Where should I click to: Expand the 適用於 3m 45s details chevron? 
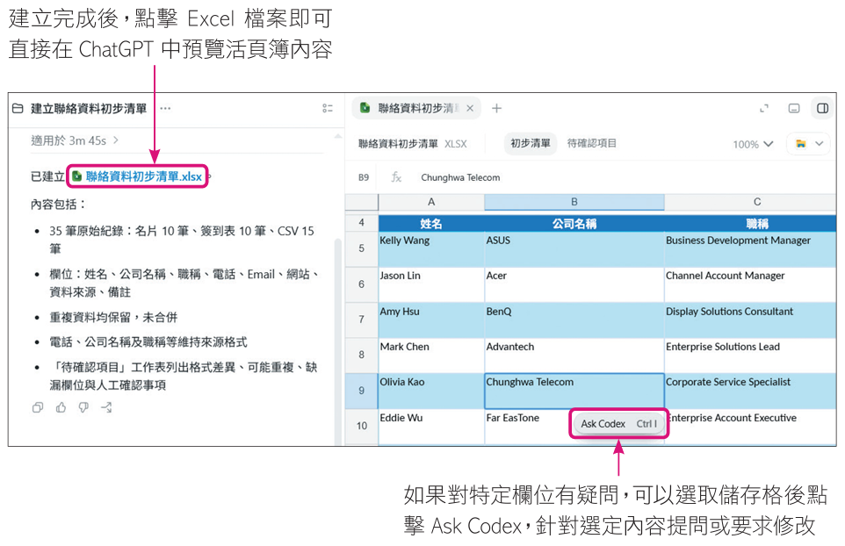click(116, 140)
